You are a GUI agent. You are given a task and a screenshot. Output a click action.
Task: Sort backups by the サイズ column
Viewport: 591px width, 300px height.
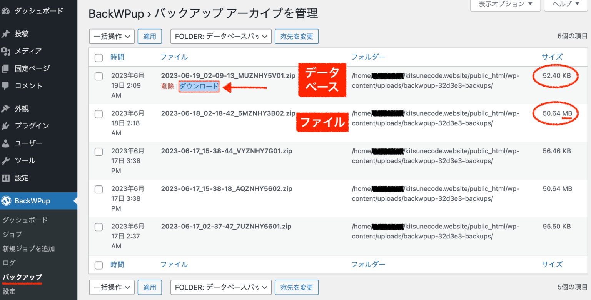coord(552,57)
